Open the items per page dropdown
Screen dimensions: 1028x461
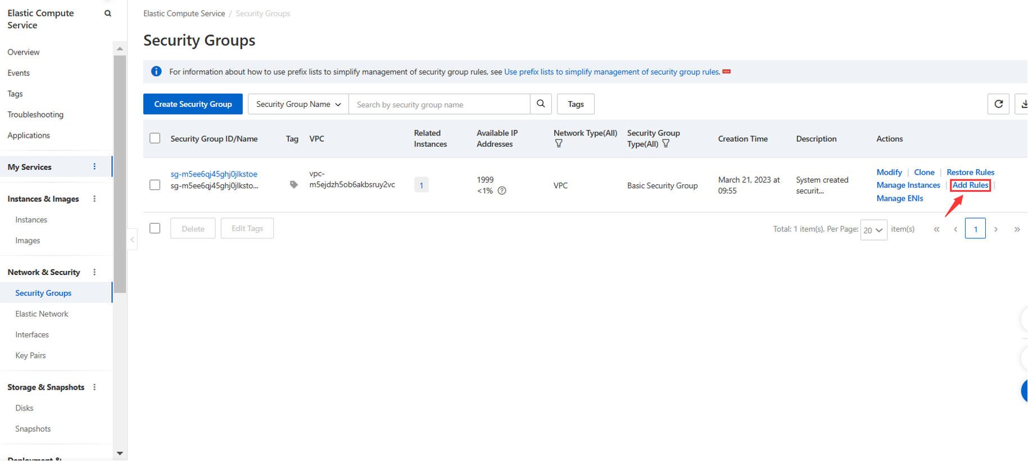(x=873, y=230)
